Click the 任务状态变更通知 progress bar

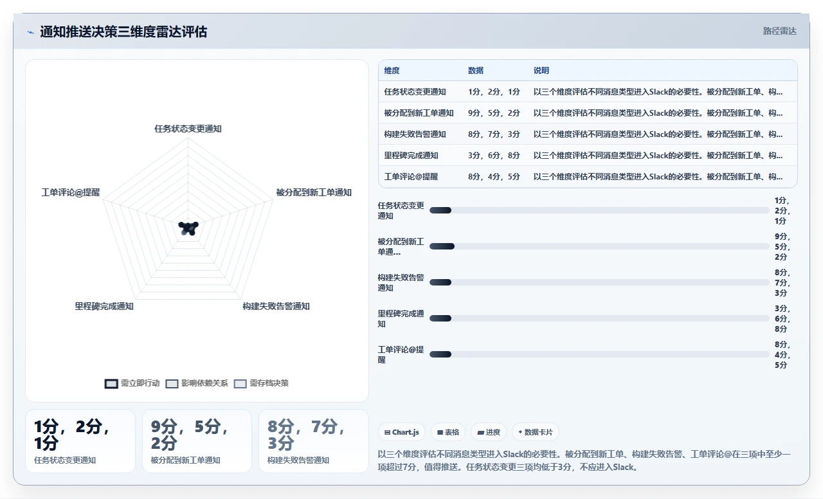[x=599, y=210]
